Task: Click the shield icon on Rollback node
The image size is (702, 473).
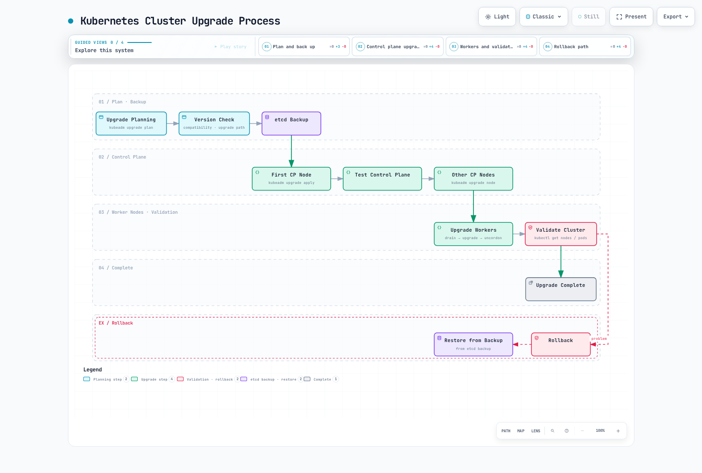Action: click(536, 338)
